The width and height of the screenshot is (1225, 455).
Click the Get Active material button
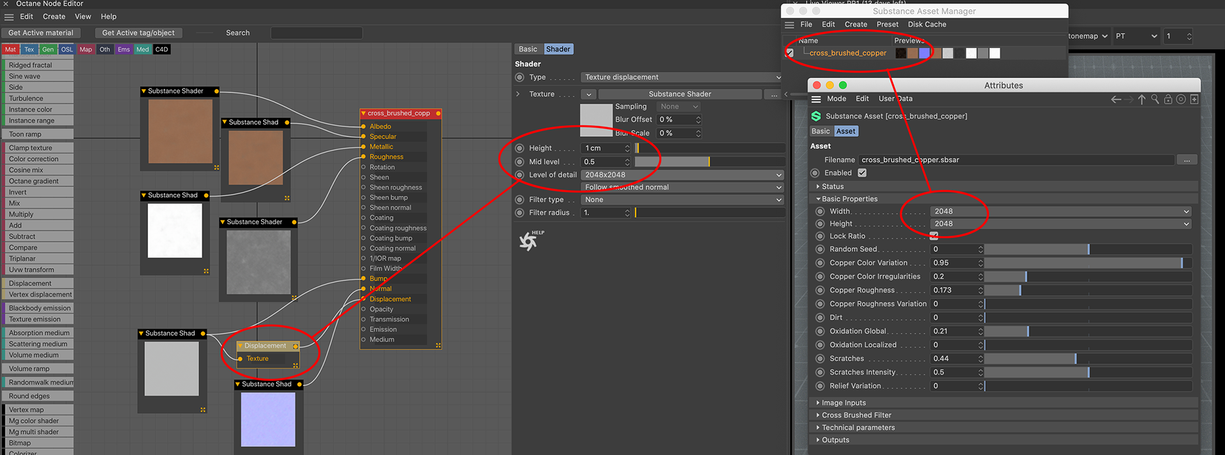click(x=41, y=33)
